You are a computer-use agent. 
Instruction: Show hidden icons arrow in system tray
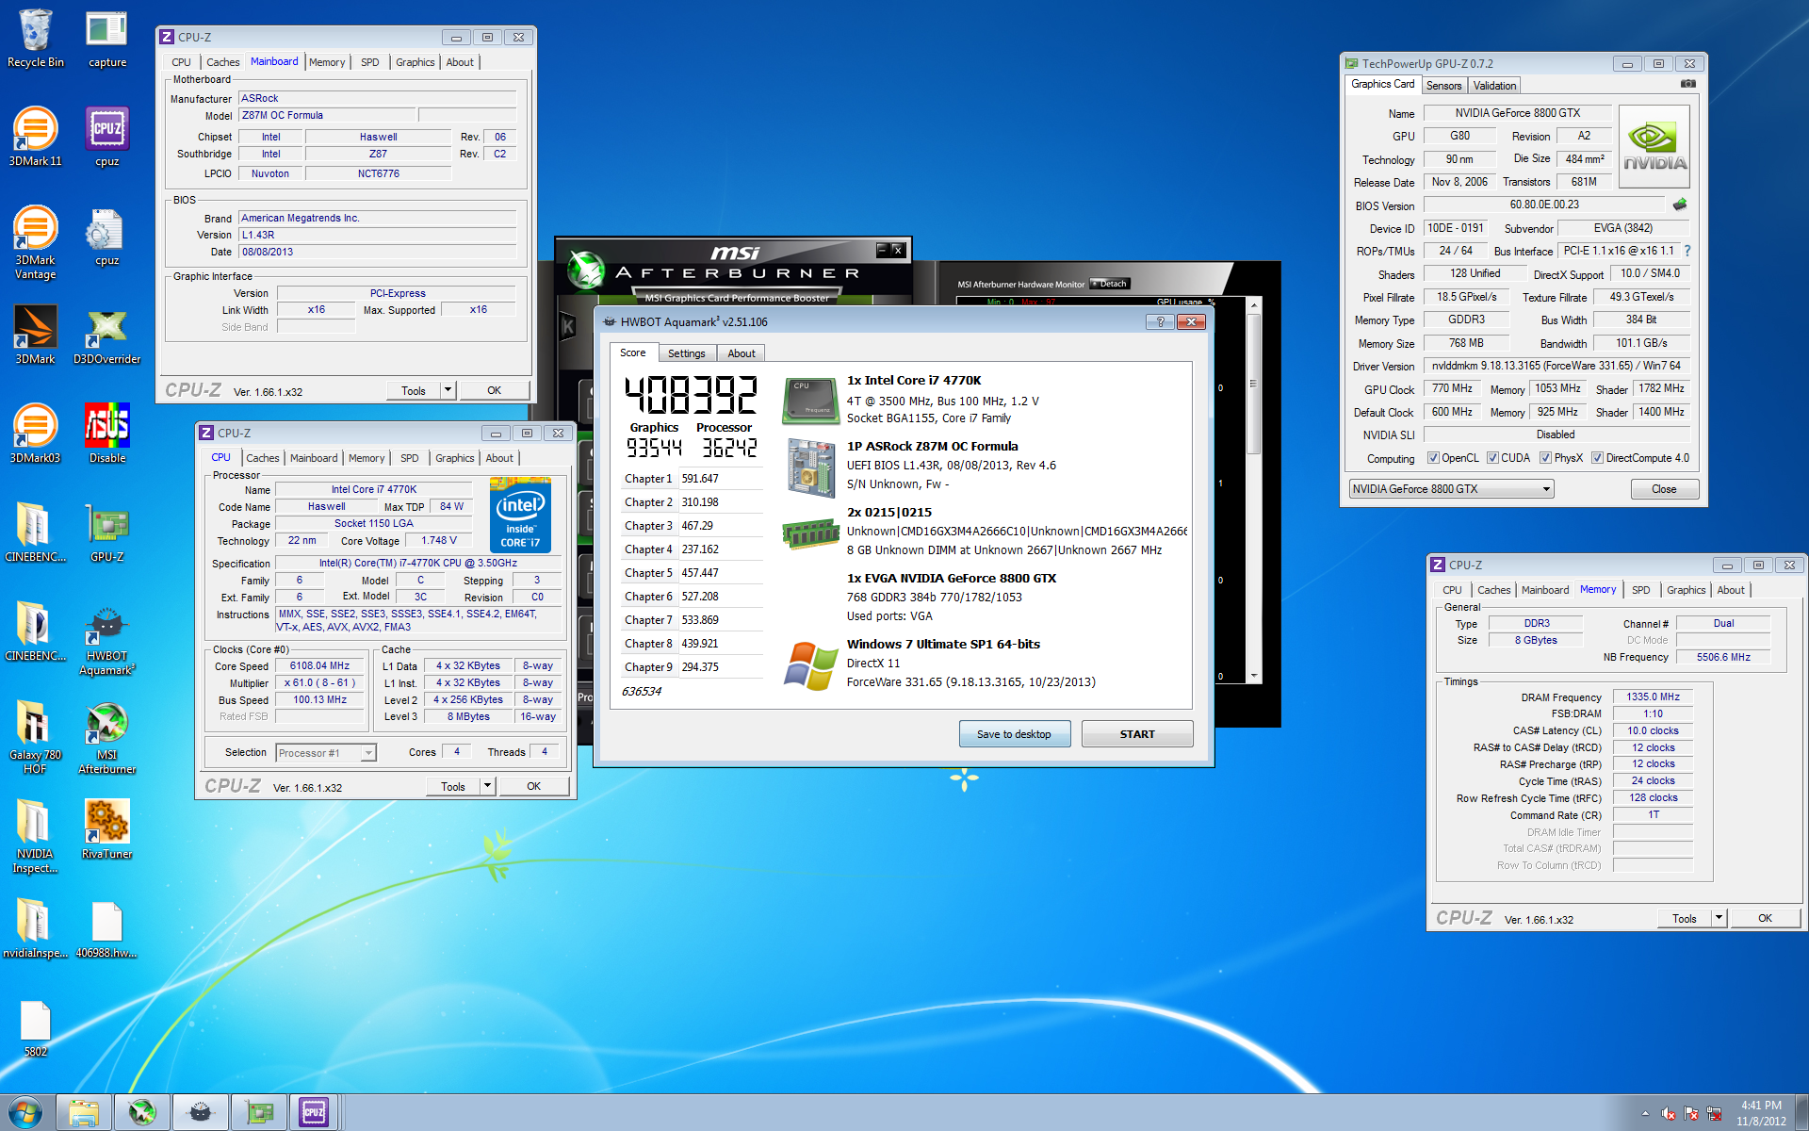pyautogui.click(x=1645, y=1113)
